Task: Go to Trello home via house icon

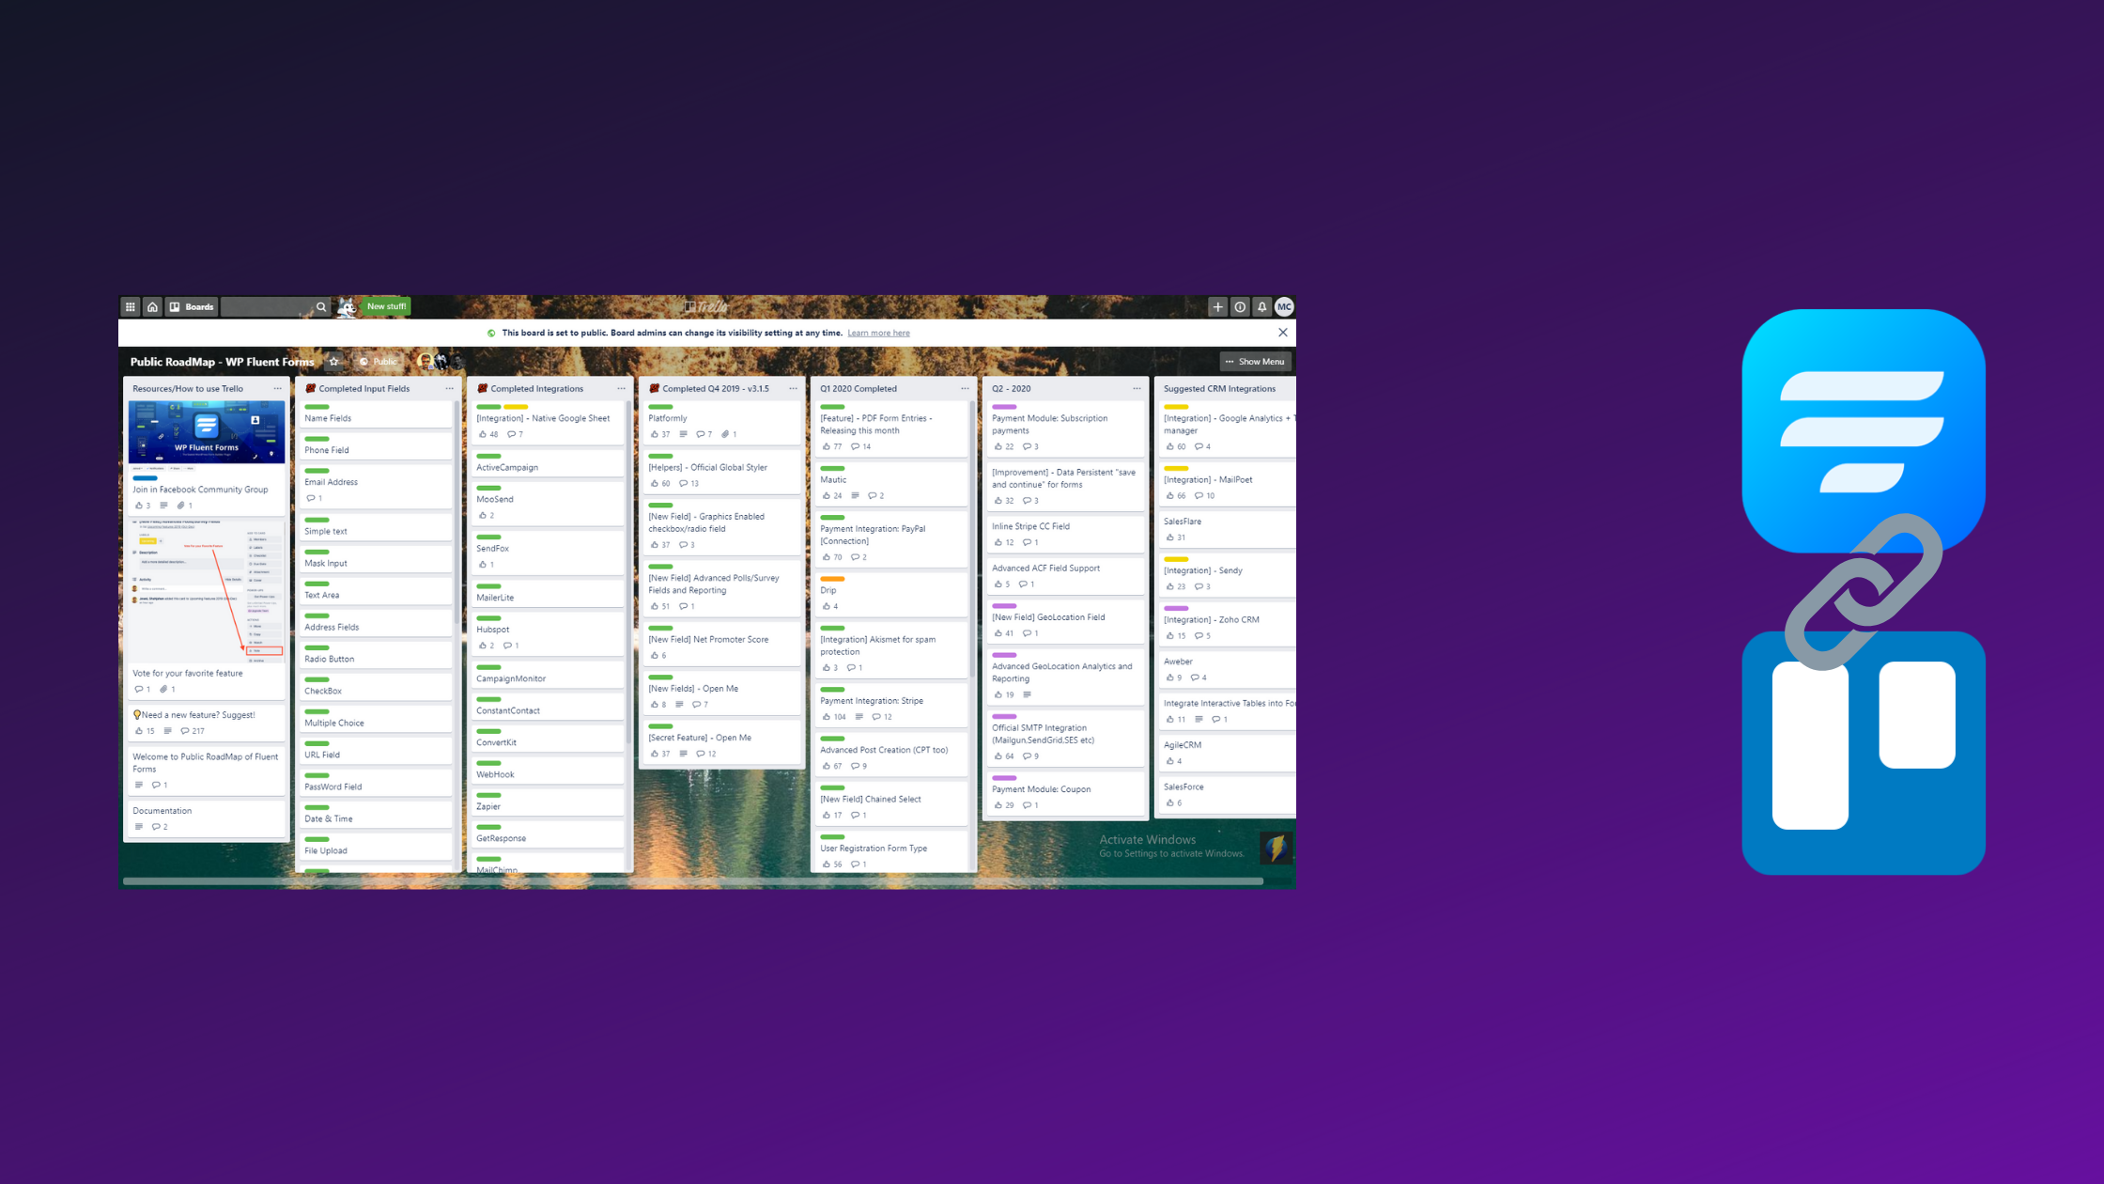Action: 152,307
